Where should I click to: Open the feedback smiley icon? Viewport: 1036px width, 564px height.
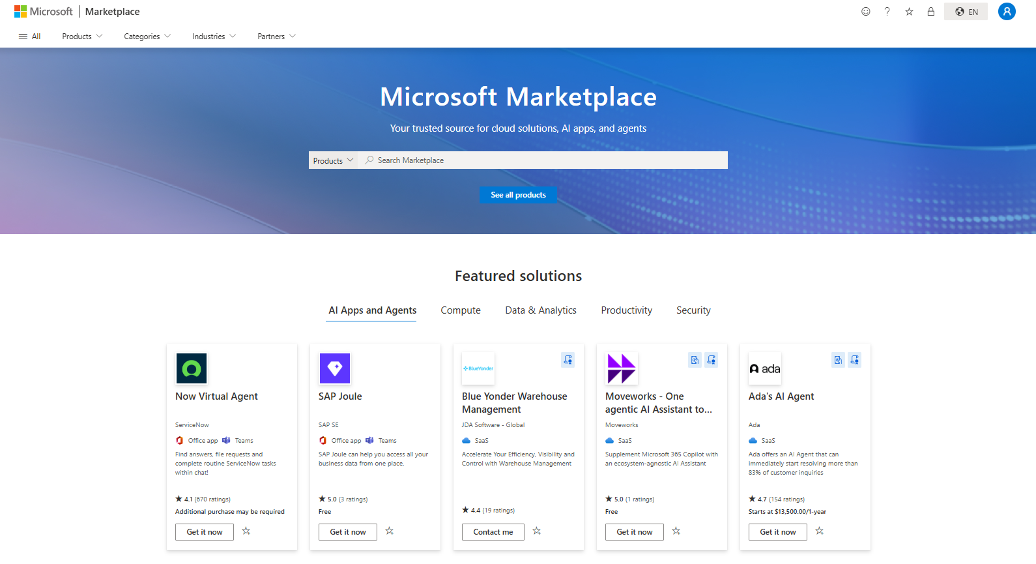865,12
